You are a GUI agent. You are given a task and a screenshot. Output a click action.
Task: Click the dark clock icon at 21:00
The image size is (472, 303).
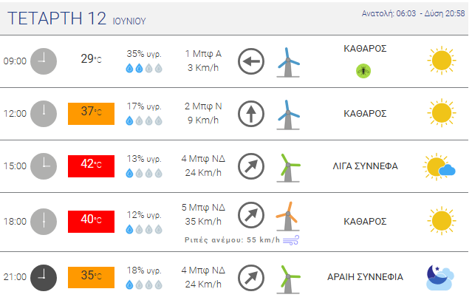click(x=44, y=278)
